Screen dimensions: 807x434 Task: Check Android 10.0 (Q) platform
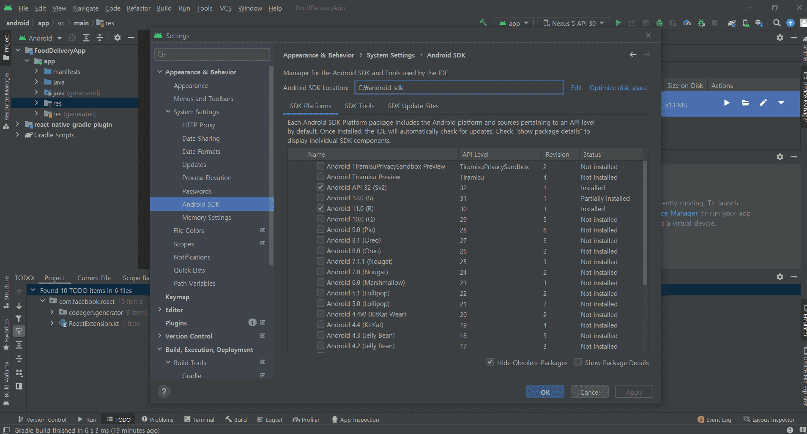click(320, 219)
